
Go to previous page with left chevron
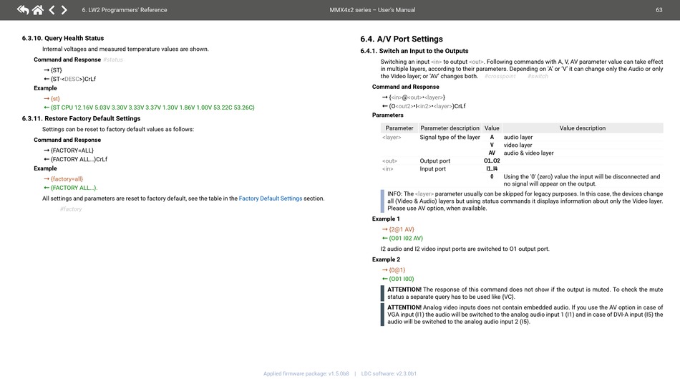point(52,10)
